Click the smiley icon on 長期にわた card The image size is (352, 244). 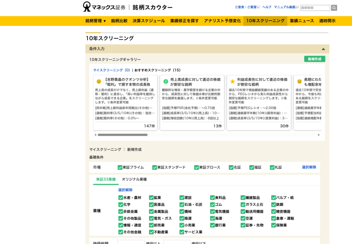(299, 81)
